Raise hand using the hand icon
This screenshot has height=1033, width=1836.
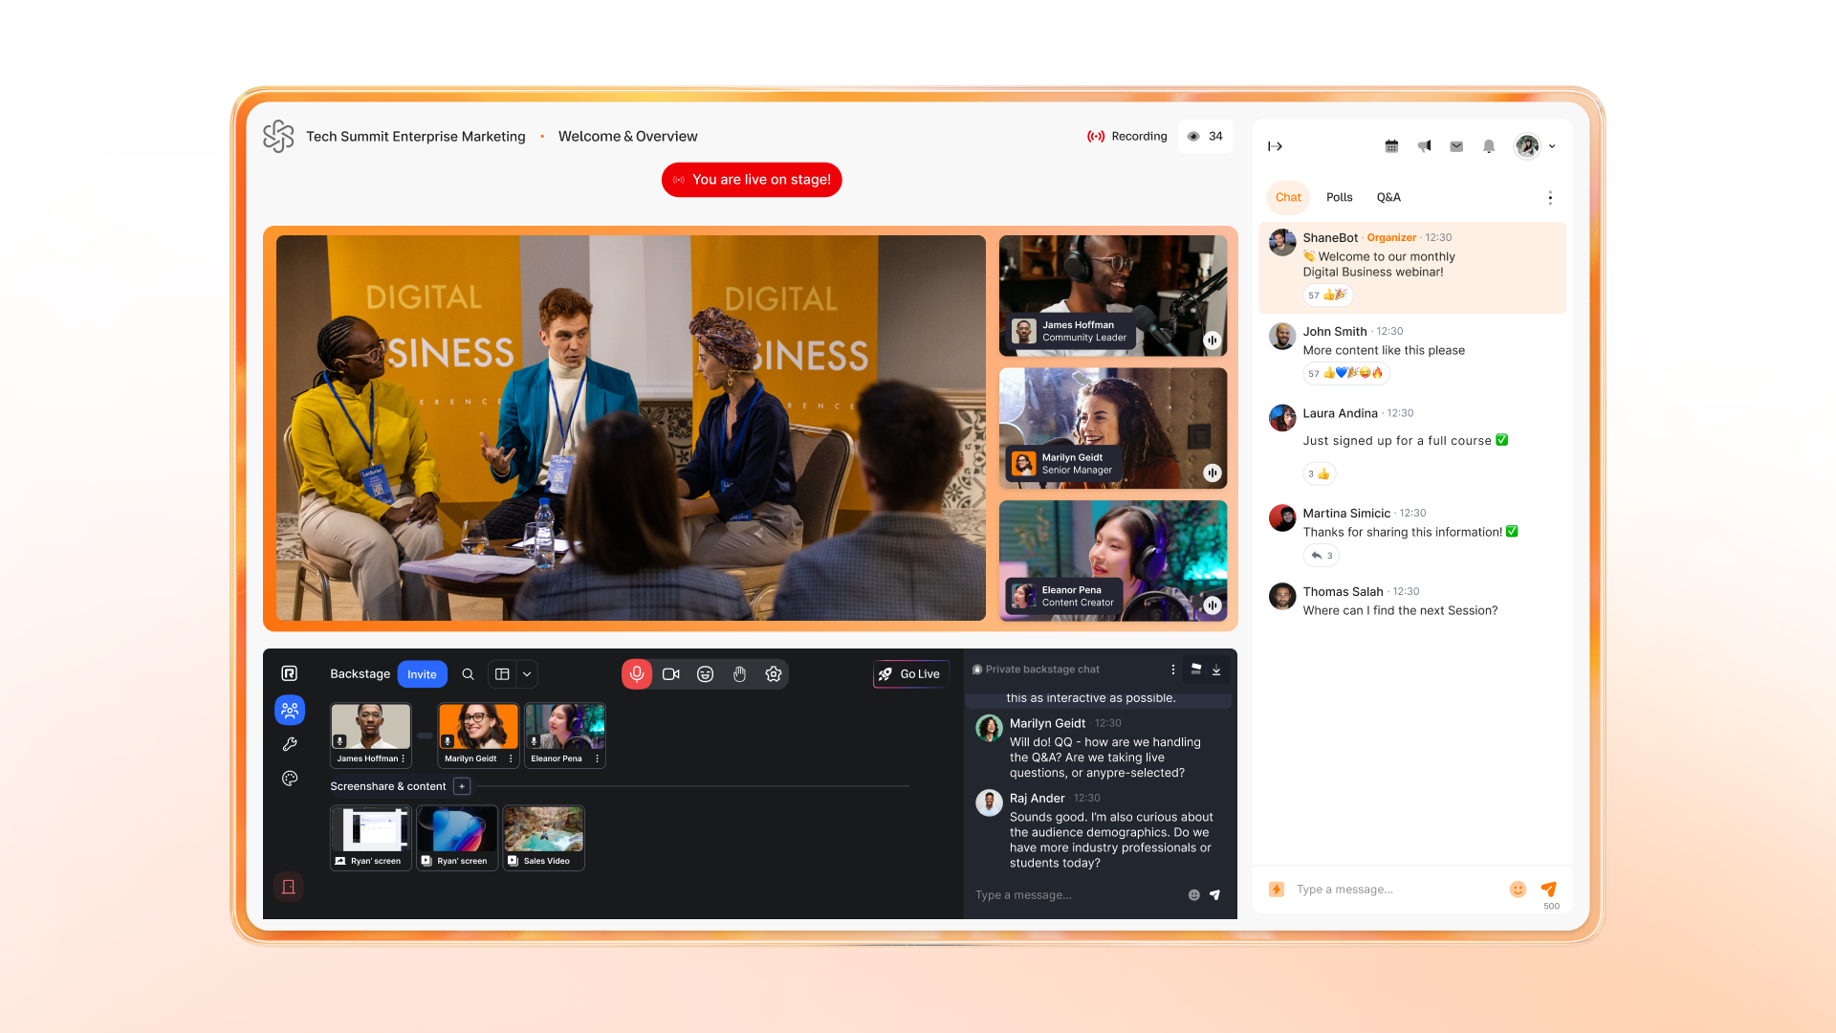(739, 674)
